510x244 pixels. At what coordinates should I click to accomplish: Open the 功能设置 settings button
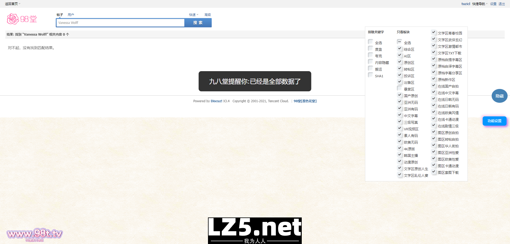coord(494,121)
